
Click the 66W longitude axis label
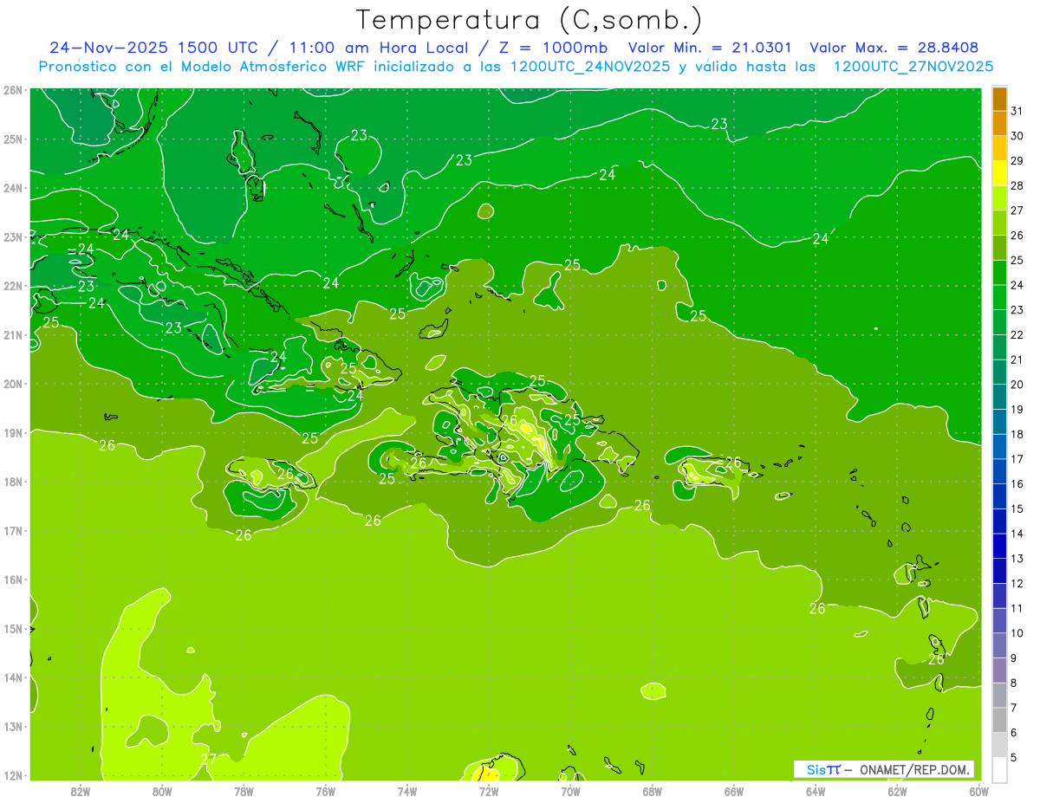tap(734, 791)
